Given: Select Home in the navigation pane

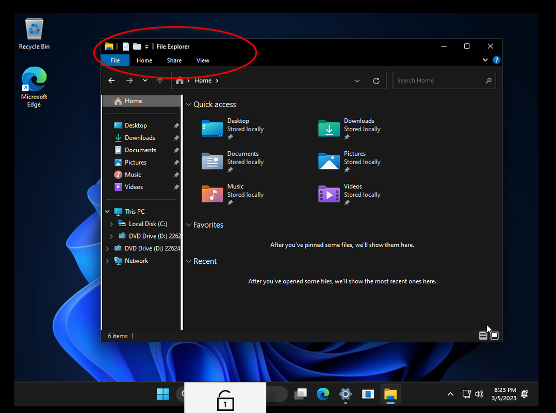Looking at the screenshot, I should [141, 101].
